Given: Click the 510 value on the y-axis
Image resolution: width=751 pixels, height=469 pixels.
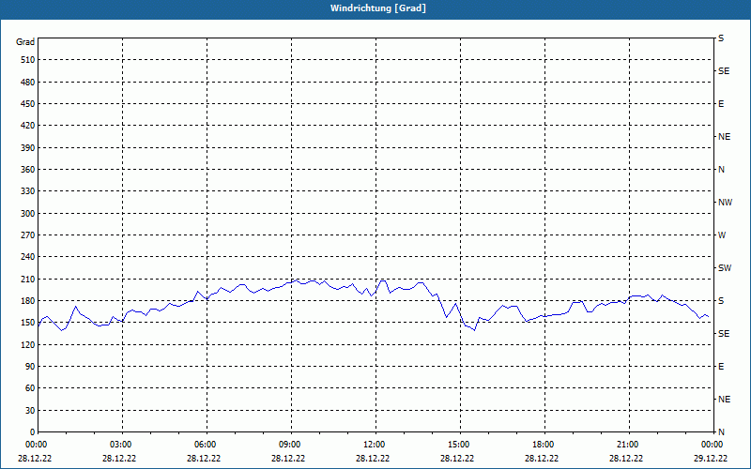Looking at the screenshot, I should [28, 60].
